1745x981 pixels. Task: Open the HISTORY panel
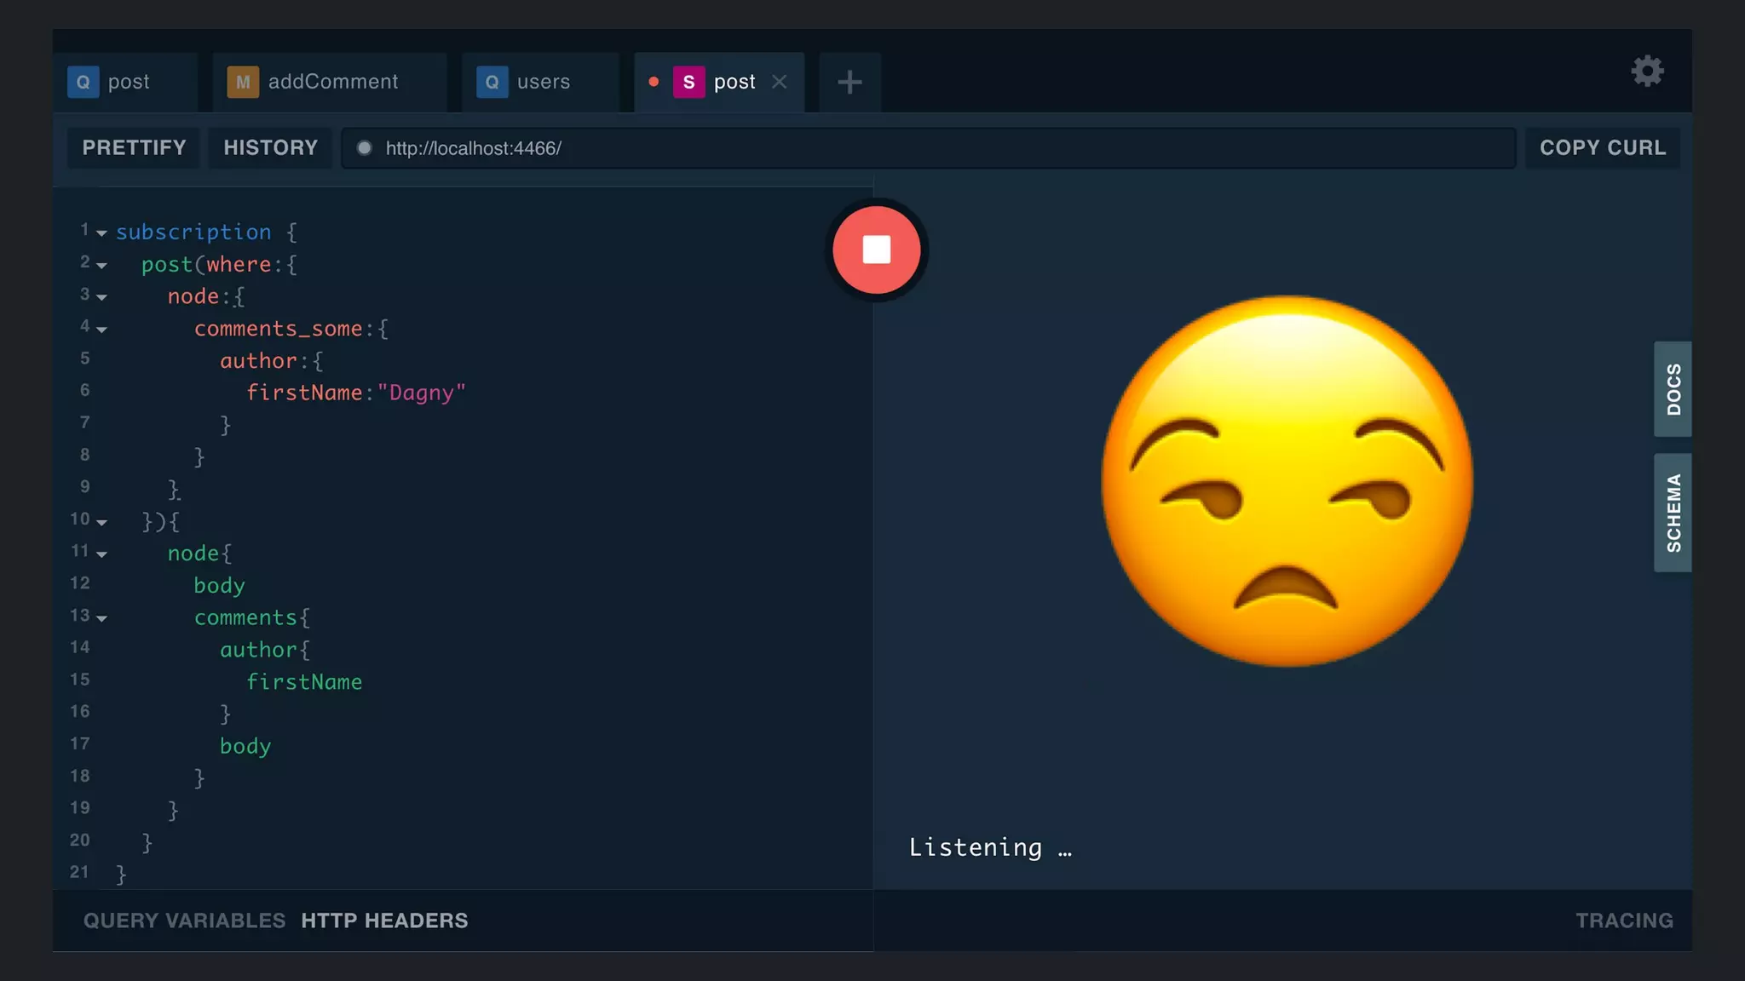tap(270, 148)
